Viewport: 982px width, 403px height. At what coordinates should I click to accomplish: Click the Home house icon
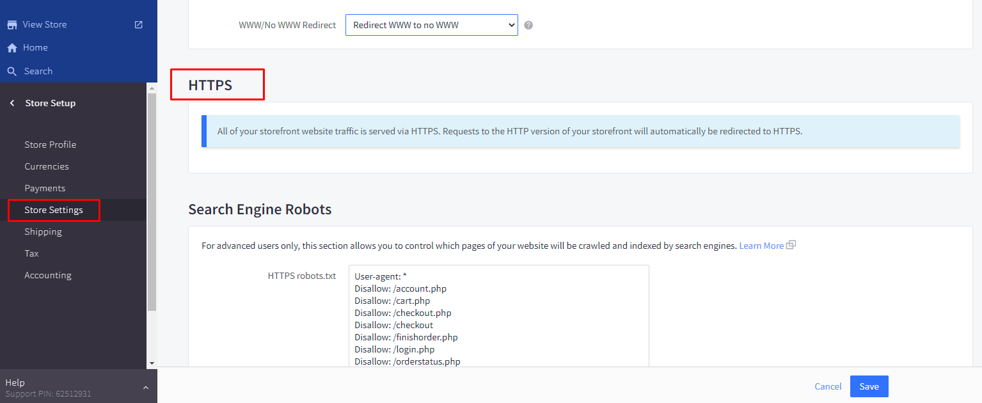point(12,48)
